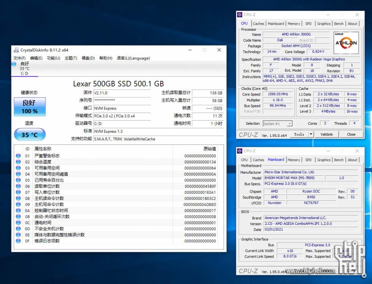Click the Lexar 500GB SSD 500.1 GB title
Image resolution: width=372 pixels, height=284 pixels.
(118, 84)
